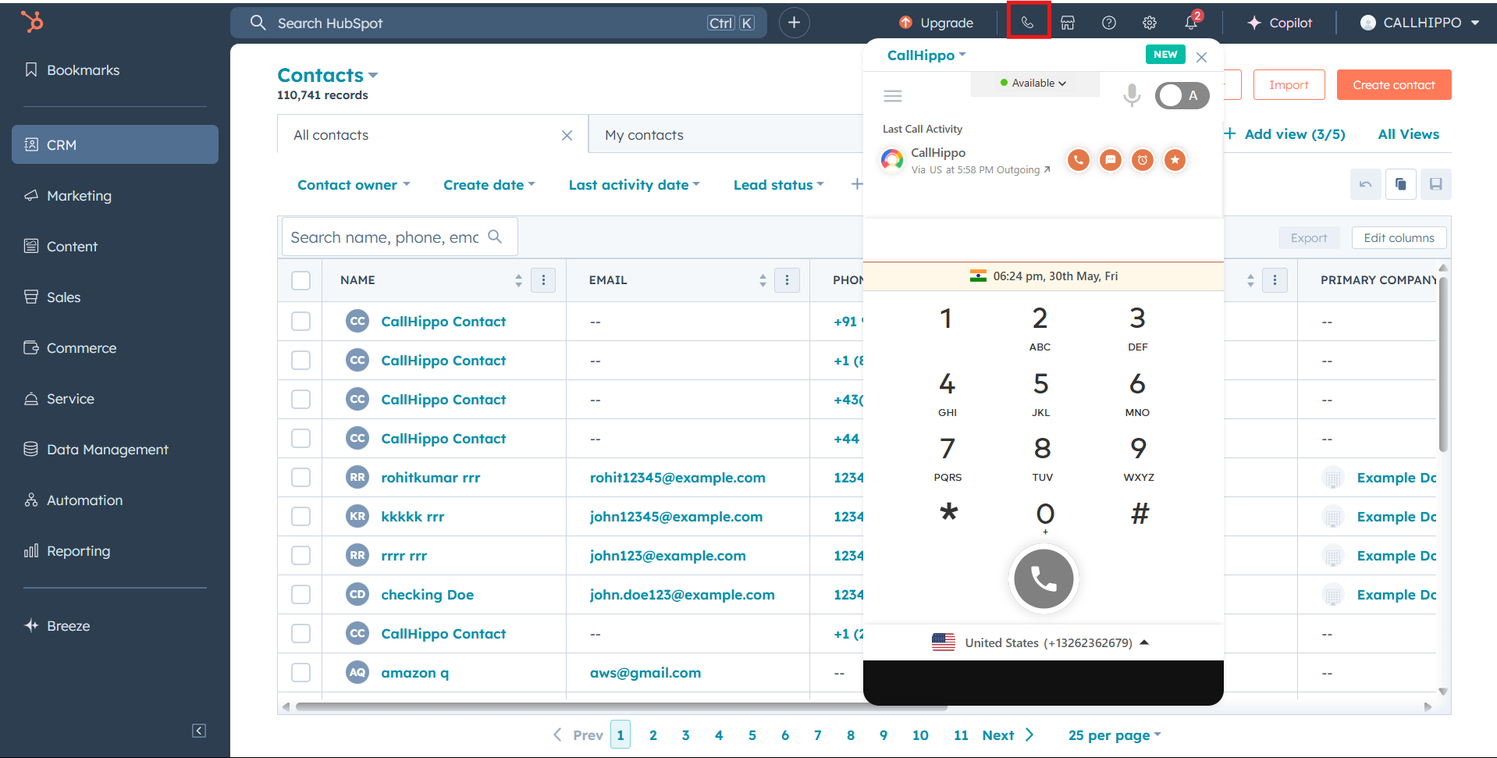Click the microphone icon in CallHippo widget
1497x758 pixels.
pyautogui.click(x=1132, y=95)
